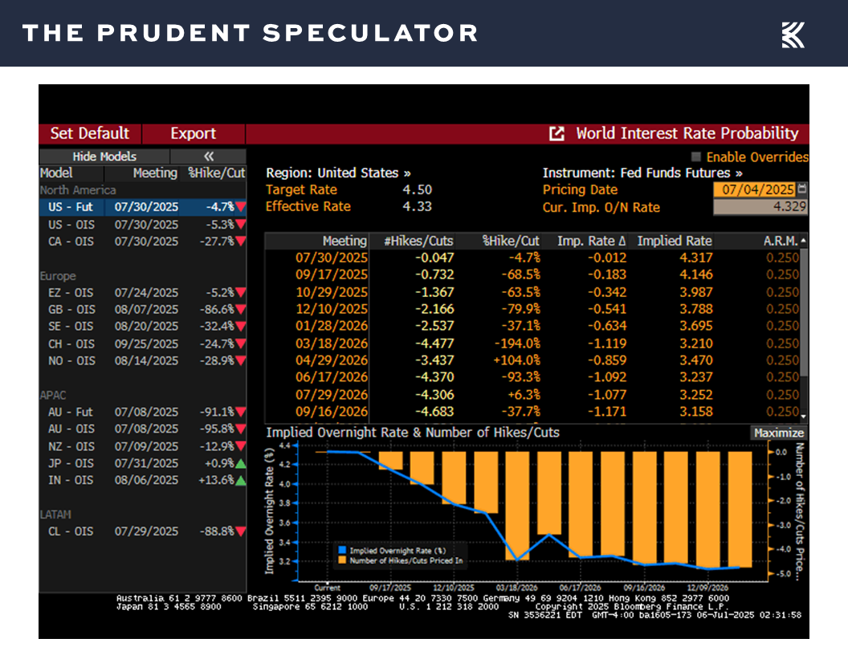Click the LATAM group label
848x655 pixels.
[x=55, y=515]
